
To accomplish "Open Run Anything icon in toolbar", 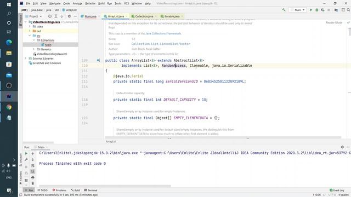I will point(343,10).
